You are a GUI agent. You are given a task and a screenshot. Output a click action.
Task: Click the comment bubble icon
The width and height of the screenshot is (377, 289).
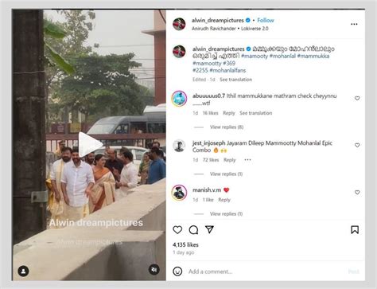193,230
